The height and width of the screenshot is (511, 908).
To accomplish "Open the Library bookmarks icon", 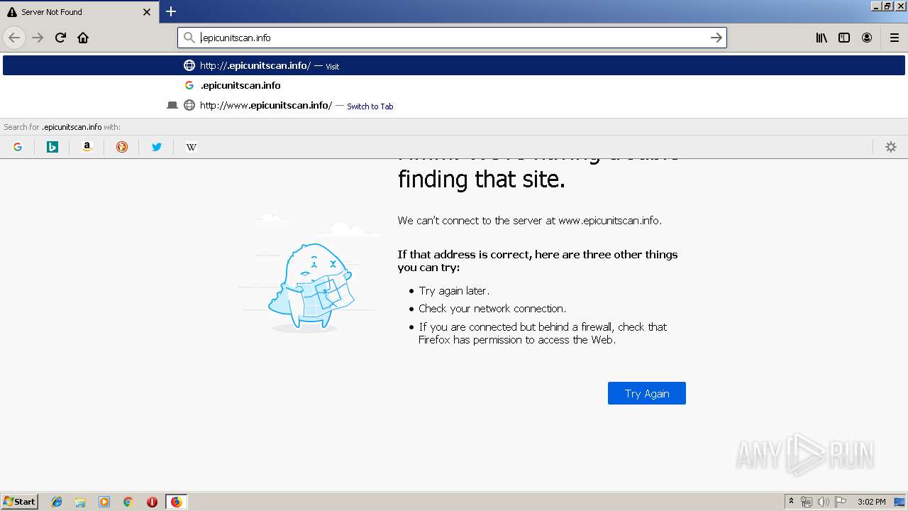I will [x=821, y=38].
